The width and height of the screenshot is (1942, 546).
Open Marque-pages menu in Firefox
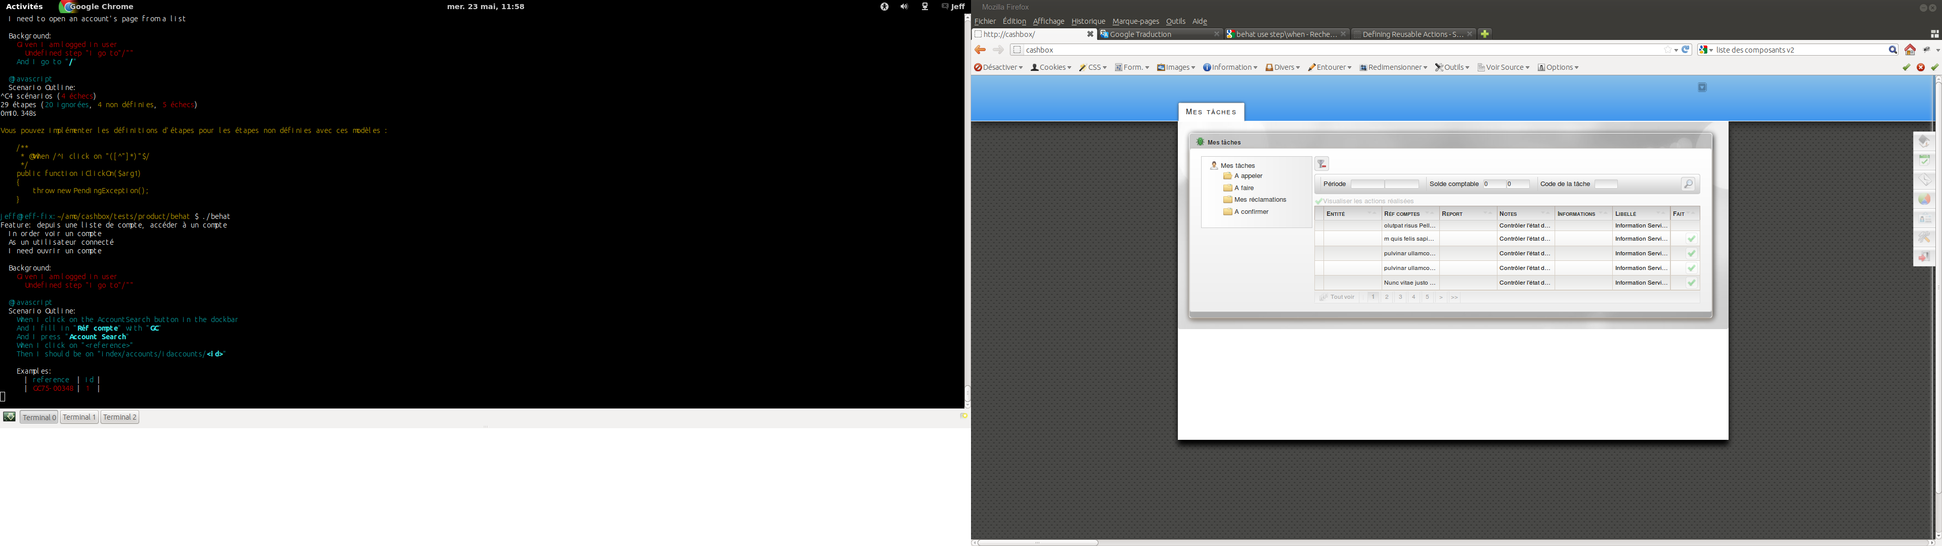coord(1135,22)
